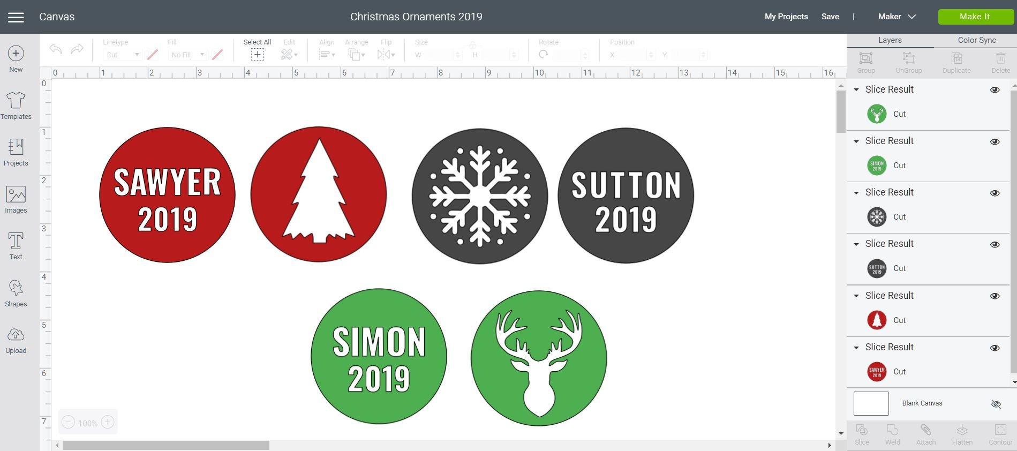This screenshot has height=451, width=1017.
Task: Click the Upload cloud icon
Action: coord(16,335)
